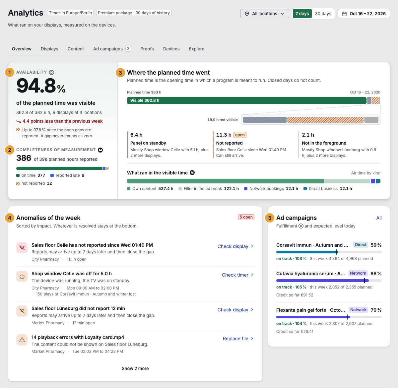Switch to the Displays tab
This screenshot has width=398, height=388.
click(49, 49)
